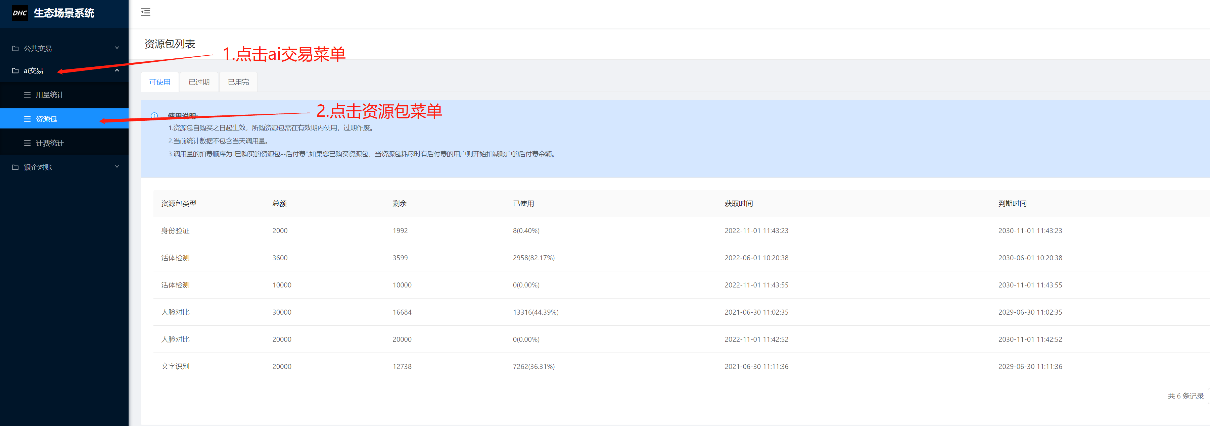Click the used value 8(0.40%)
Viewport: 1210px width, 426px height.
click(x=526, y=231)
